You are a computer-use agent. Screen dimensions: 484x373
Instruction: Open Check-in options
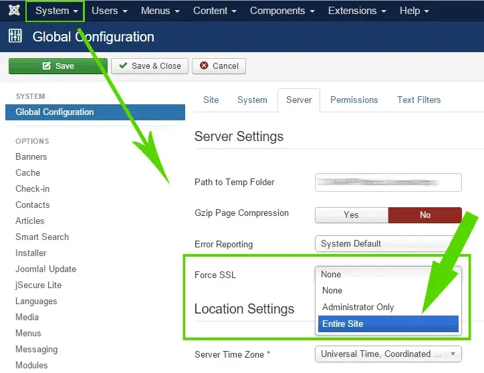click(x=32, y=189)
